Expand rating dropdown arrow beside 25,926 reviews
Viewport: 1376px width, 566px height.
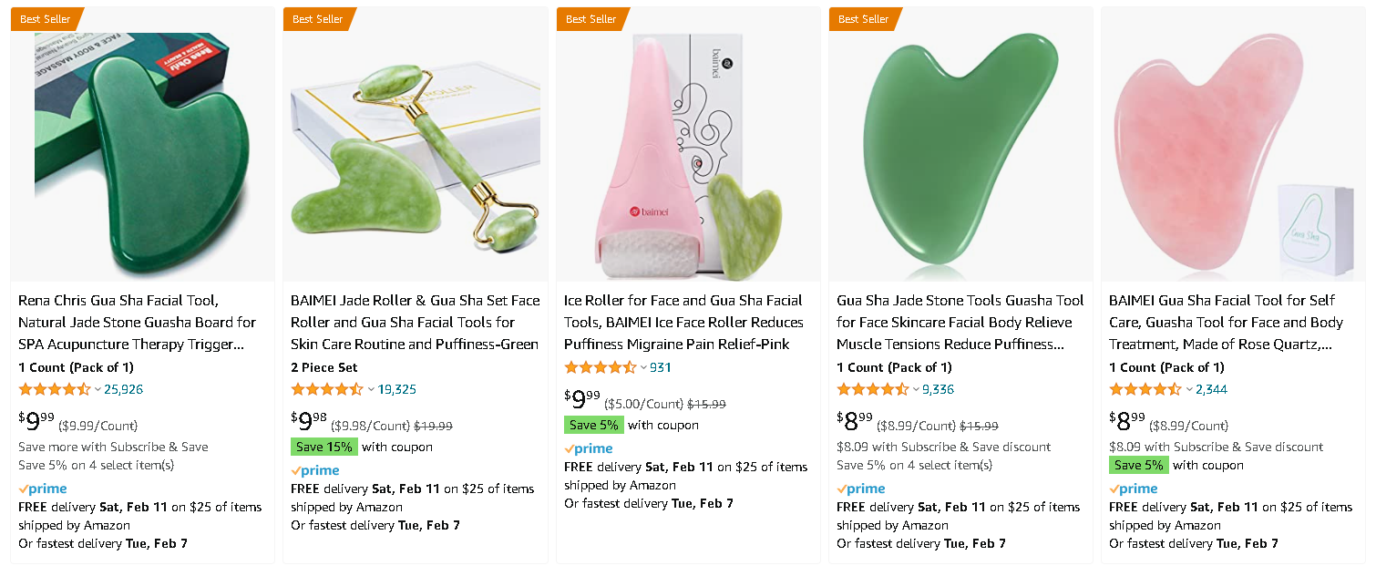coord(98,390)
